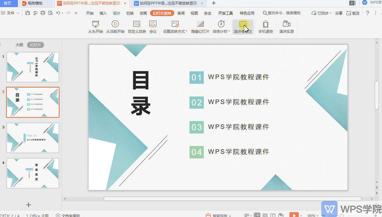Switch slide panel to Outline (大纲) view
Viewport: 382px width, 217px height.
[x=19, y=45]
